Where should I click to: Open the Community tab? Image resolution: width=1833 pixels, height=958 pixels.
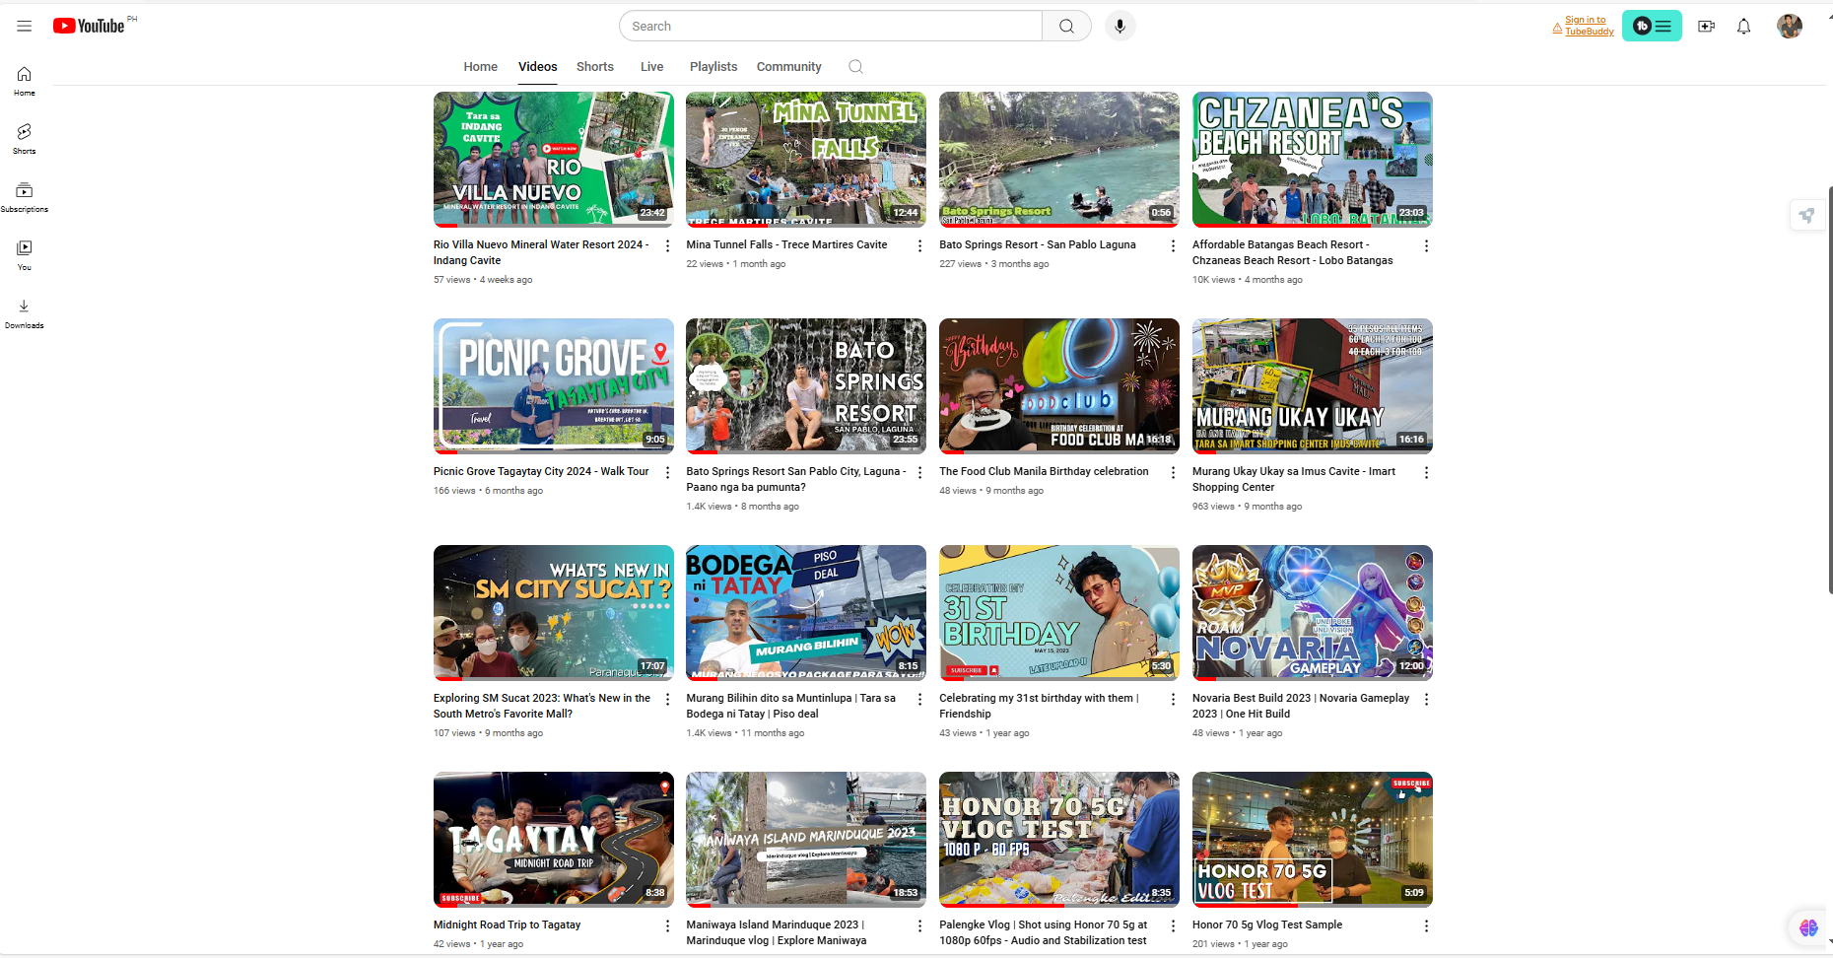tap(788, 67)
